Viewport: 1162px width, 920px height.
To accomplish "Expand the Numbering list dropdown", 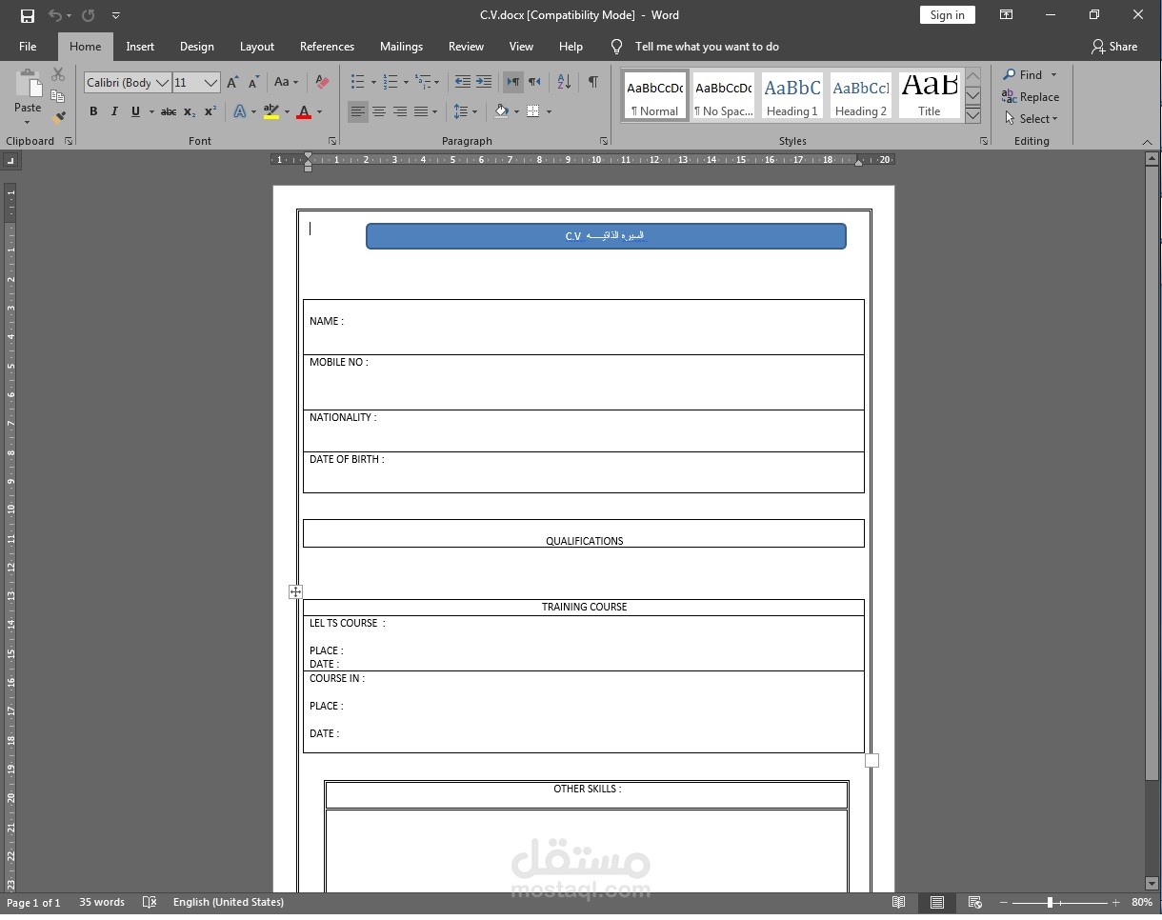I will (404, 82).
